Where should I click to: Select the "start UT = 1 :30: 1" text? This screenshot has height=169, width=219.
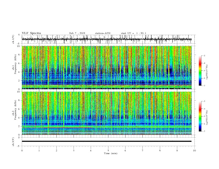pyautogui.click(x=134, y=33)
